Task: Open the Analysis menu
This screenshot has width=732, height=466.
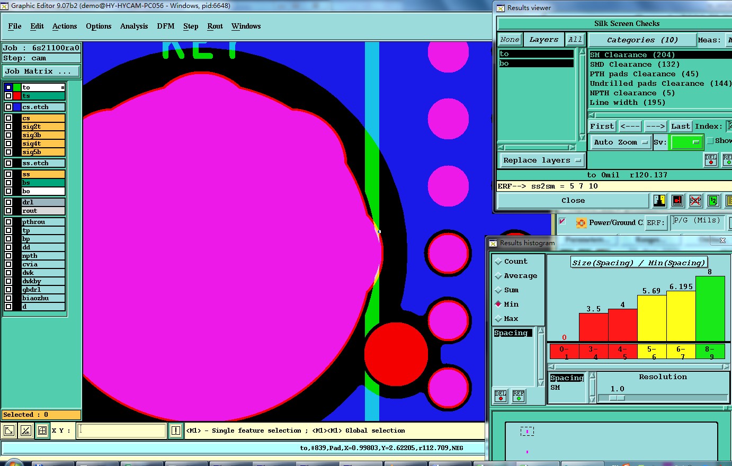Action: [x=134, y=26]
